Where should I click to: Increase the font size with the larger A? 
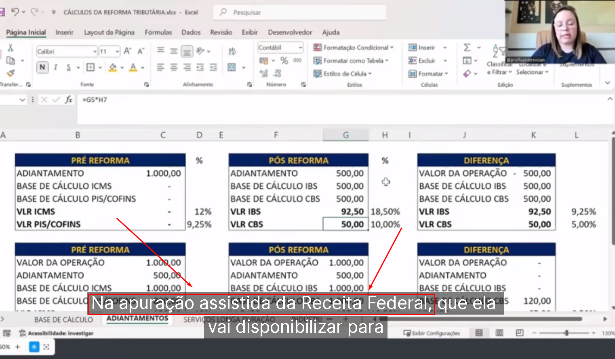tap(127, 51)
